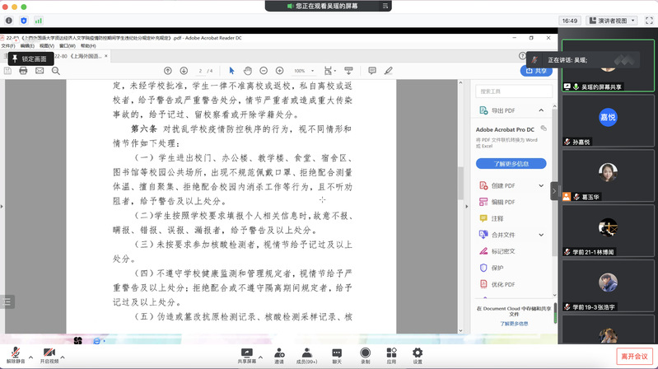Open the 编辑(E) menu

[x=27, y=46]
